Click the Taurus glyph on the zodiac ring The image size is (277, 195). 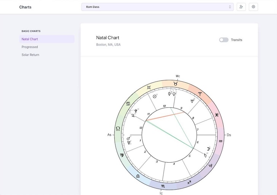176,83
